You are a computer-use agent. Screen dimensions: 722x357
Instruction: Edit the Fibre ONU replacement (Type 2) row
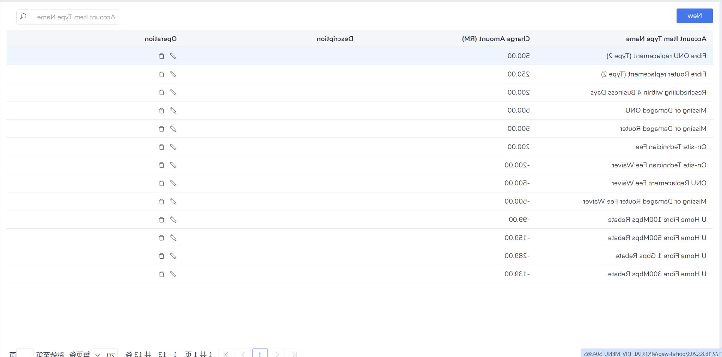pyautogui.click(x=173, y=56)
